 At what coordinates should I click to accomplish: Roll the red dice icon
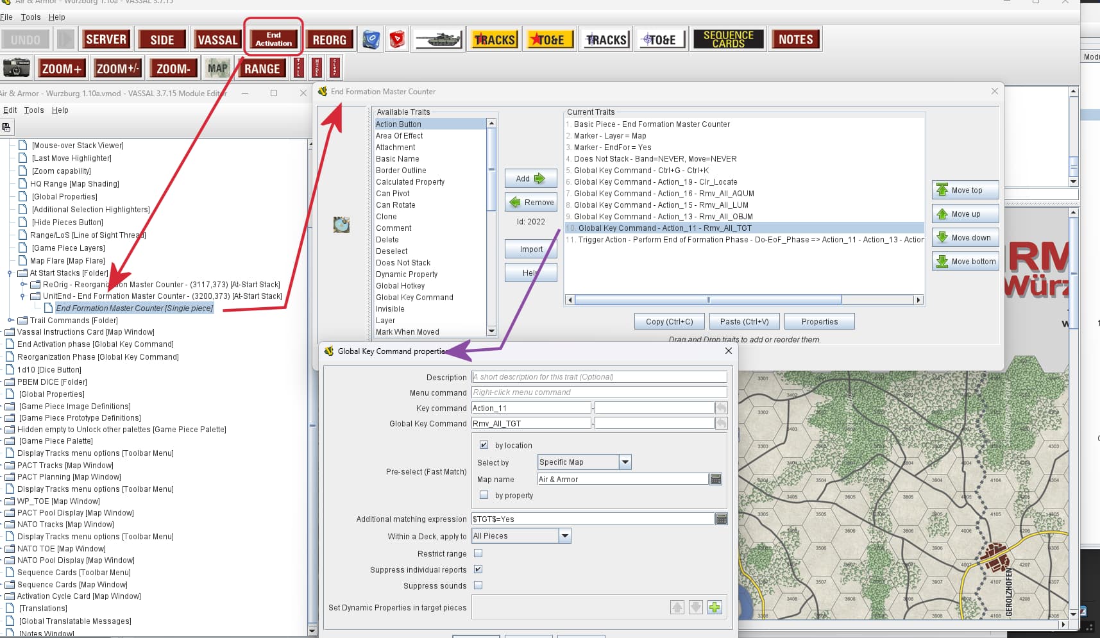point(398,39)
